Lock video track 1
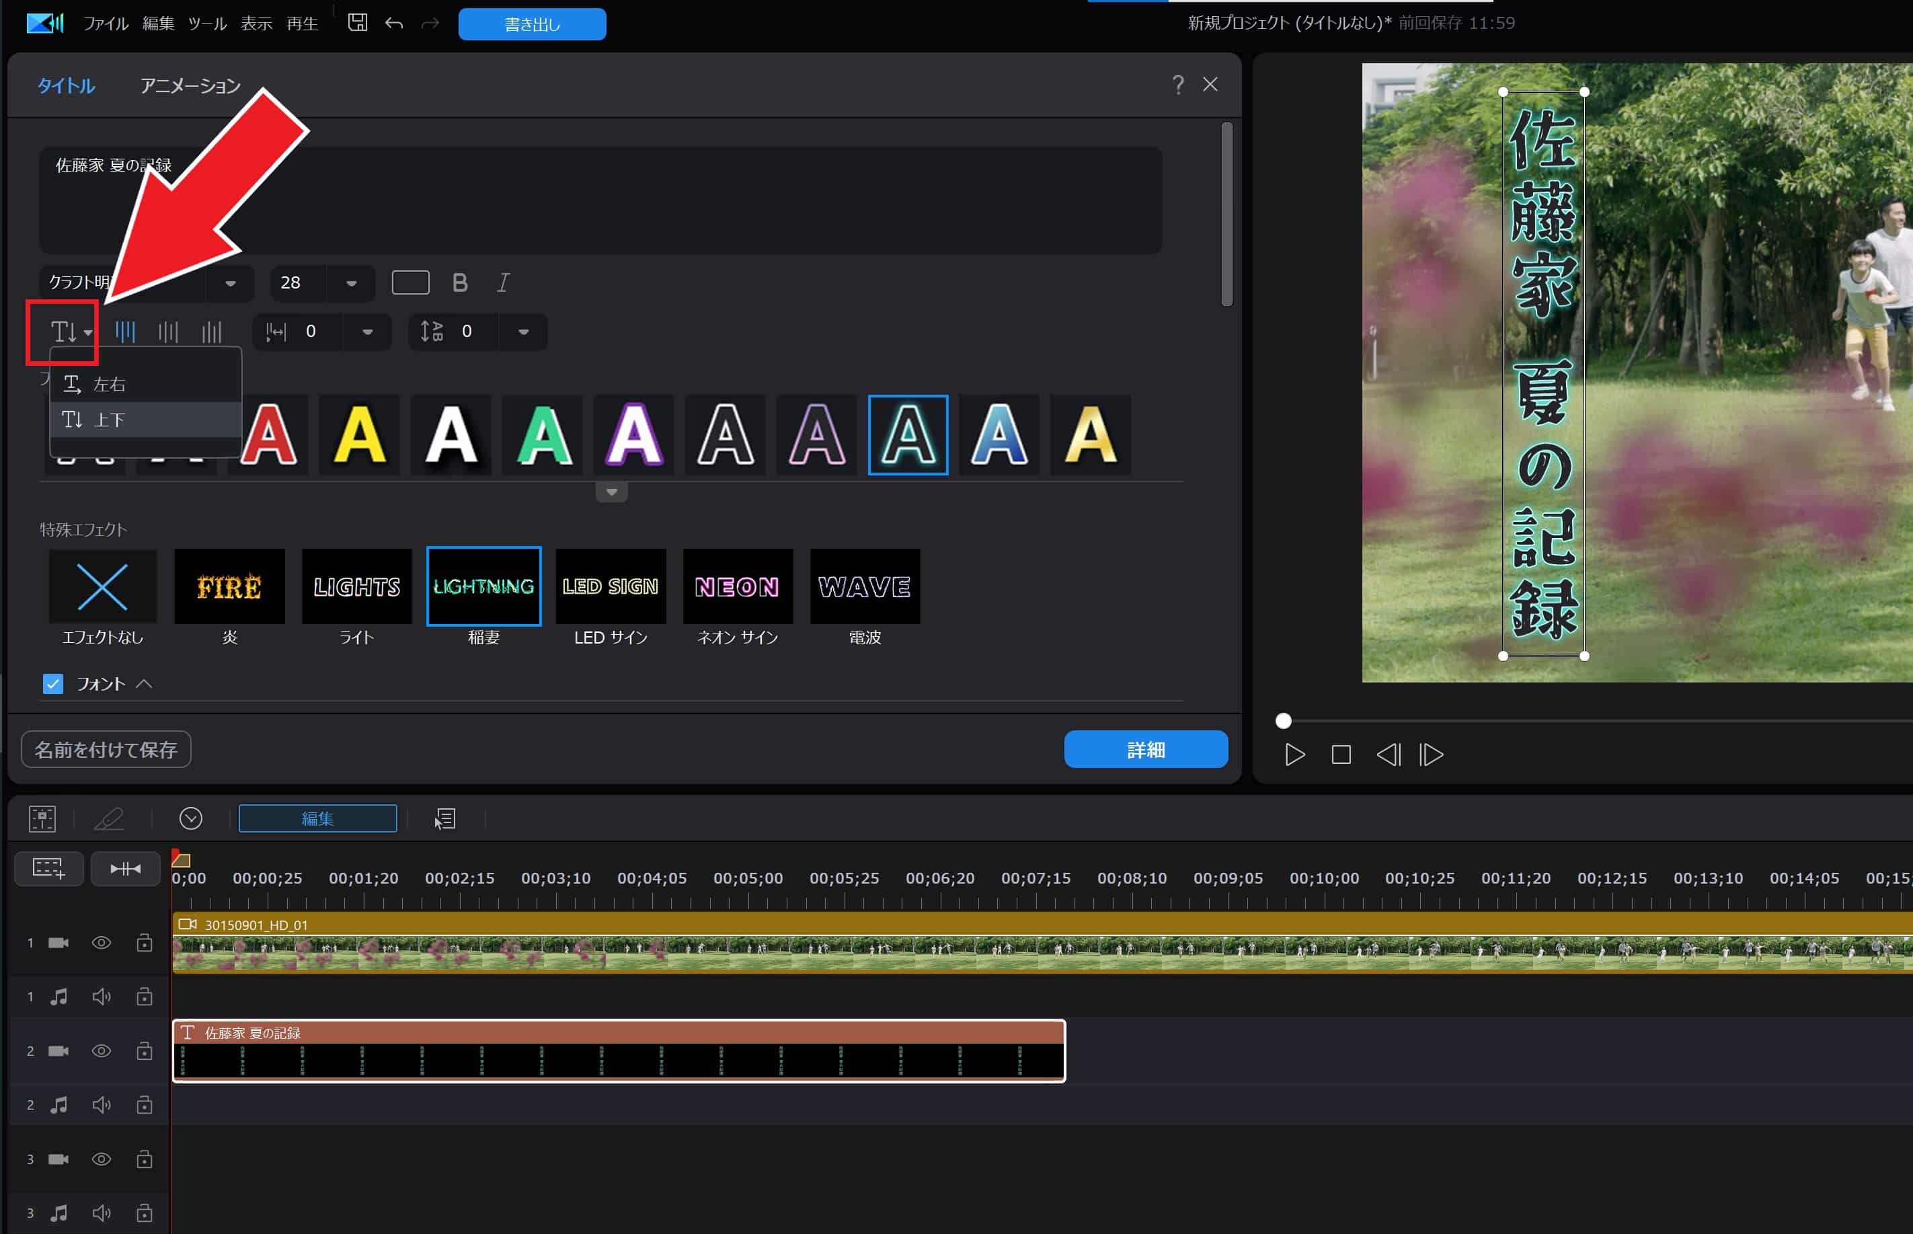The image size is (1913, 1234). (x=144, y=943)
